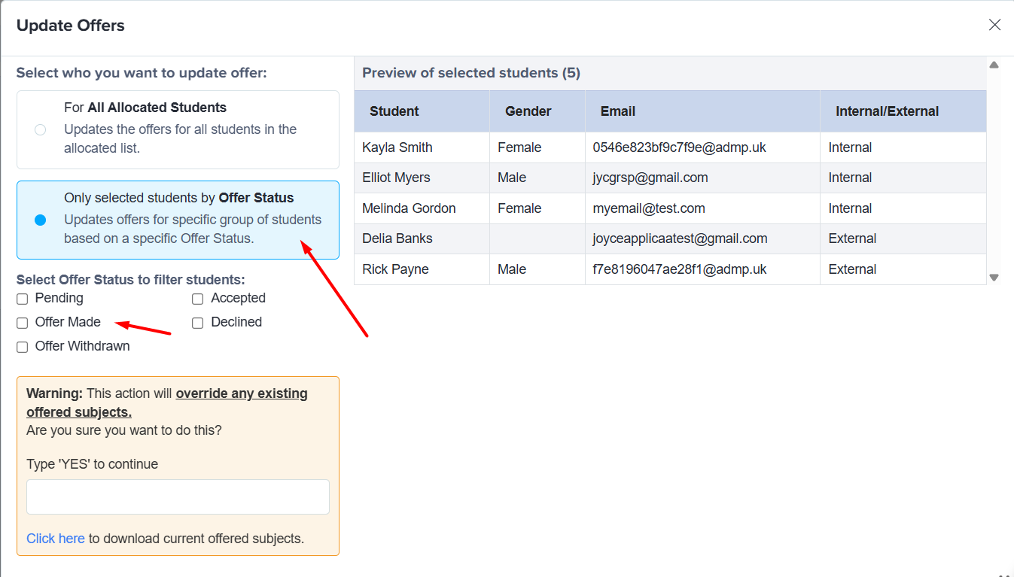
Task: Select the All Allocated Students radio option
Action: pos(41,129)
